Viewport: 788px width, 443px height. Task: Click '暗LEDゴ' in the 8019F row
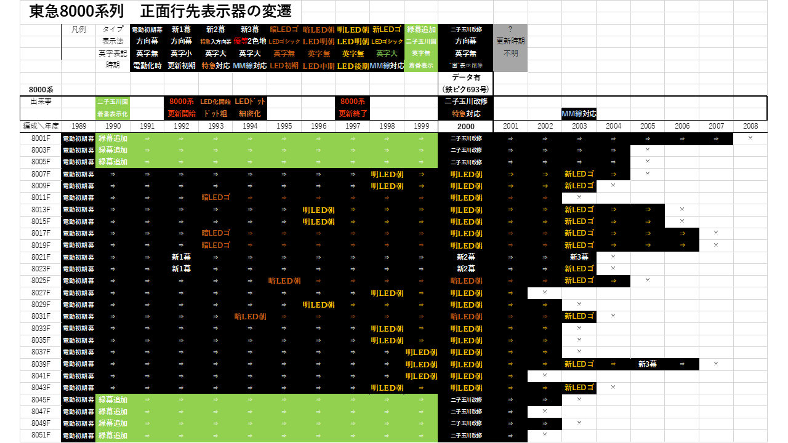(x=215, y=245)
